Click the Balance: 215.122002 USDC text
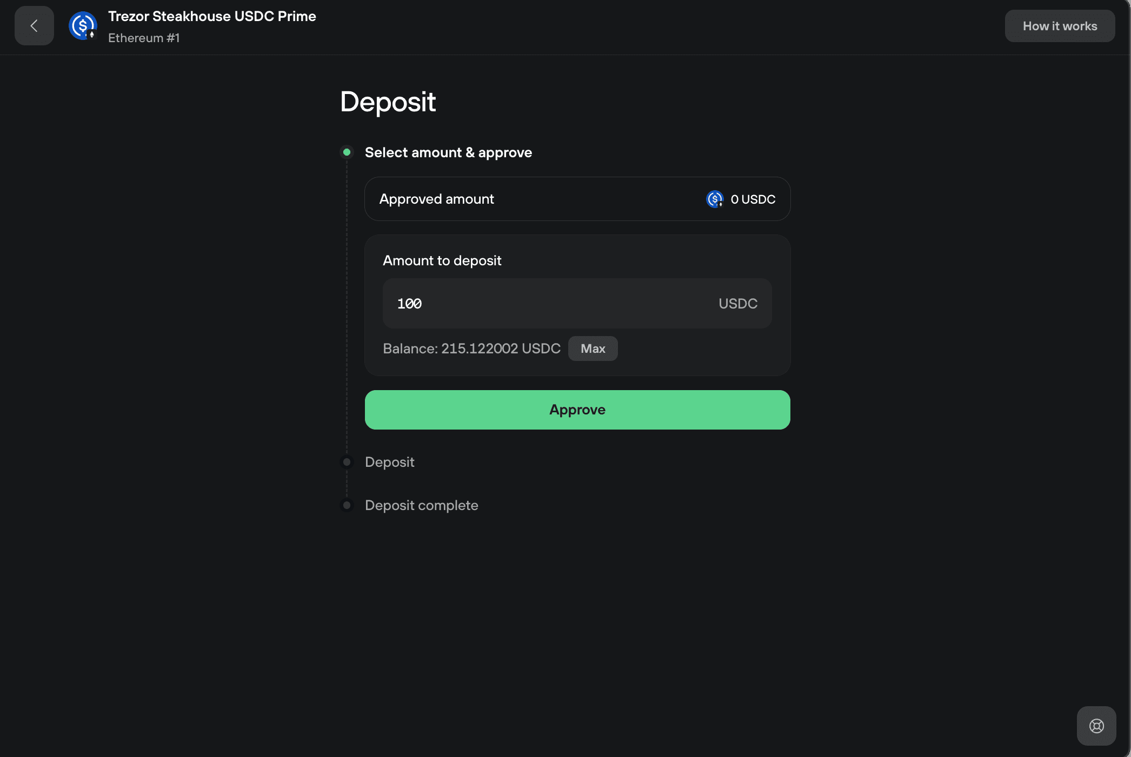 [471, 349]
